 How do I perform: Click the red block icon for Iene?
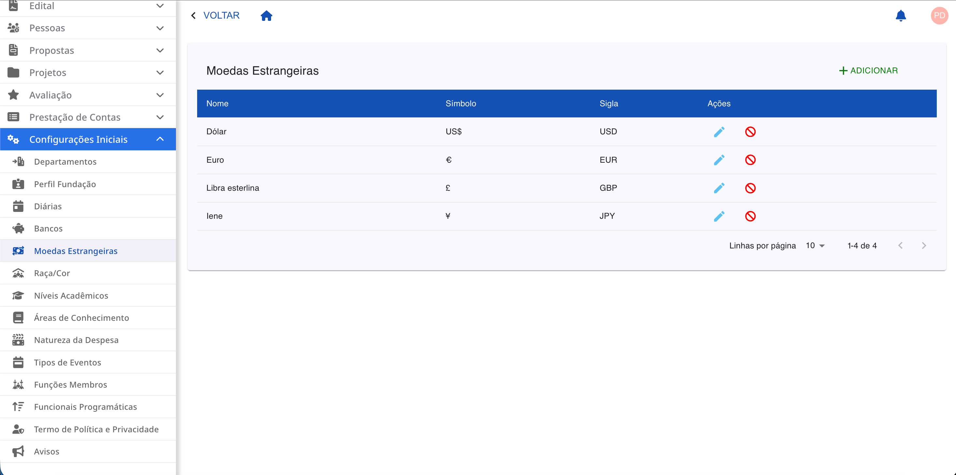(750, 216)
